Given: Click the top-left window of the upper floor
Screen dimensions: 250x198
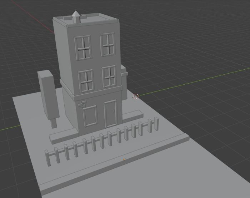Looking at the screenshot, I should [83, 48].
